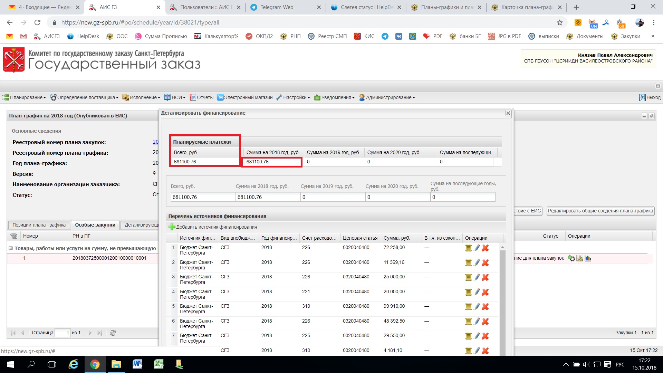Click Редактировать общие сведения плана-графика button
The width and height of the screenshot is (663, 373).
coord(600,211)
